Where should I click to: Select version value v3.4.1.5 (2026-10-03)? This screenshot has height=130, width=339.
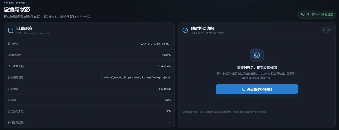point(156,44)
